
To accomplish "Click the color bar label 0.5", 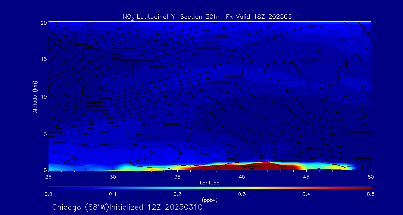I will (371, 194).
